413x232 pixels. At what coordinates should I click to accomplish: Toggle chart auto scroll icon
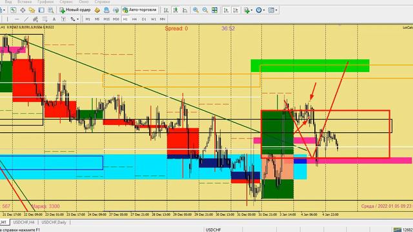[226, 10]
